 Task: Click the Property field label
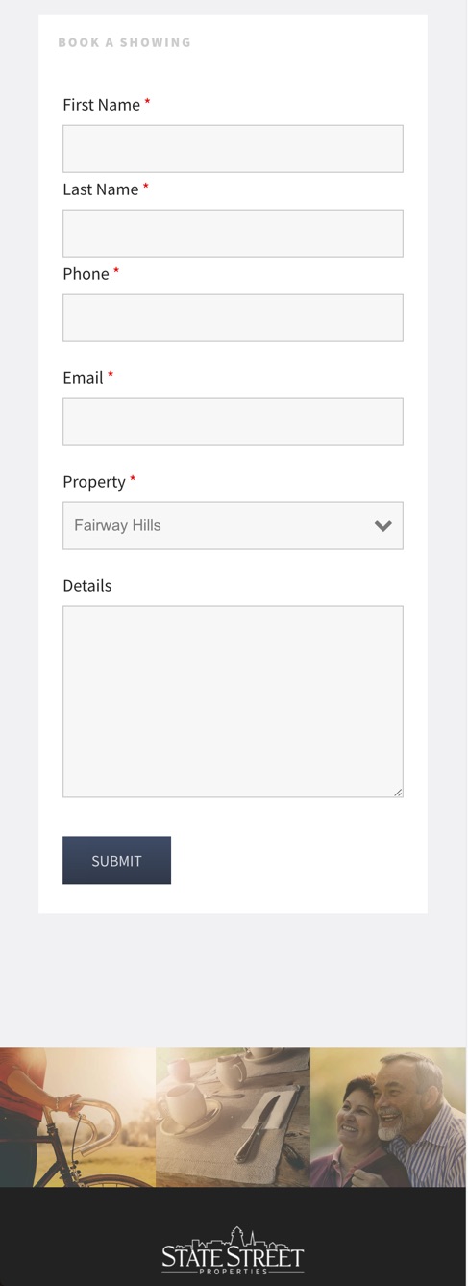tap(93, 482)
